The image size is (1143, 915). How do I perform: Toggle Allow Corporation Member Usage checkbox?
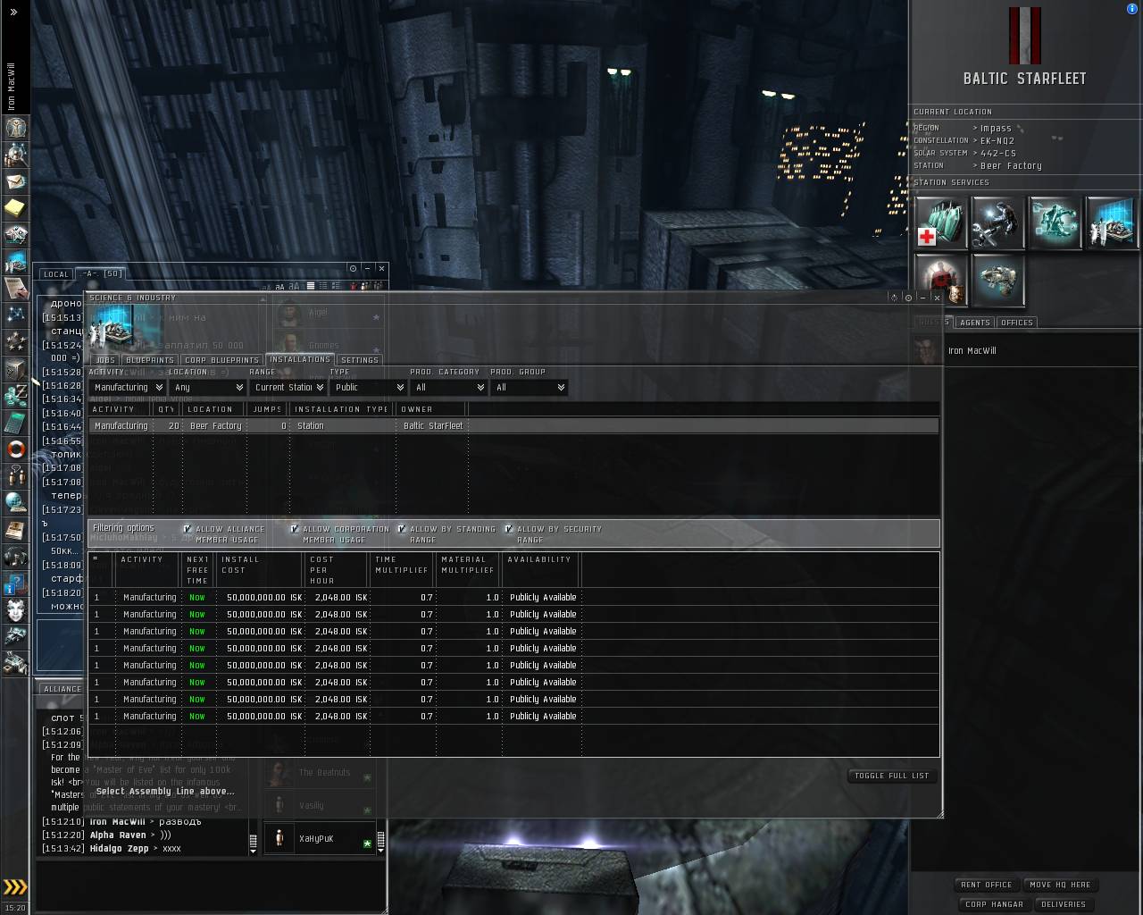tap(295, 529)
